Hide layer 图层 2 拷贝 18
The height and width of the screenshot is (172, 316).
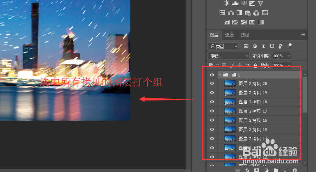tap(212, 102)
